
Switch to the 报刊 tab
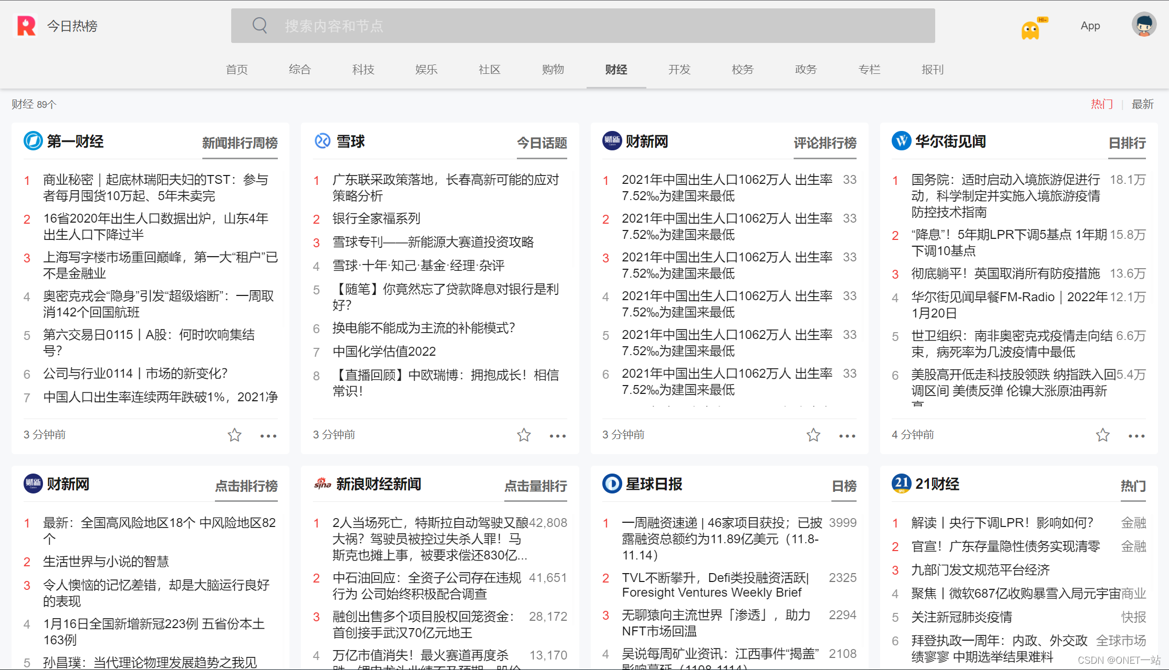pos(933,70)
